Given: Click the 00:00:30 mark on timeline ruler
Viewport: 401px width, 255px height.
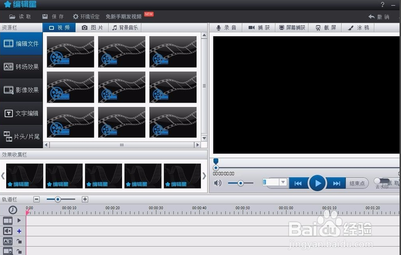Looking at the screenshot, I should pyautogui.click(x=156, y=208).
